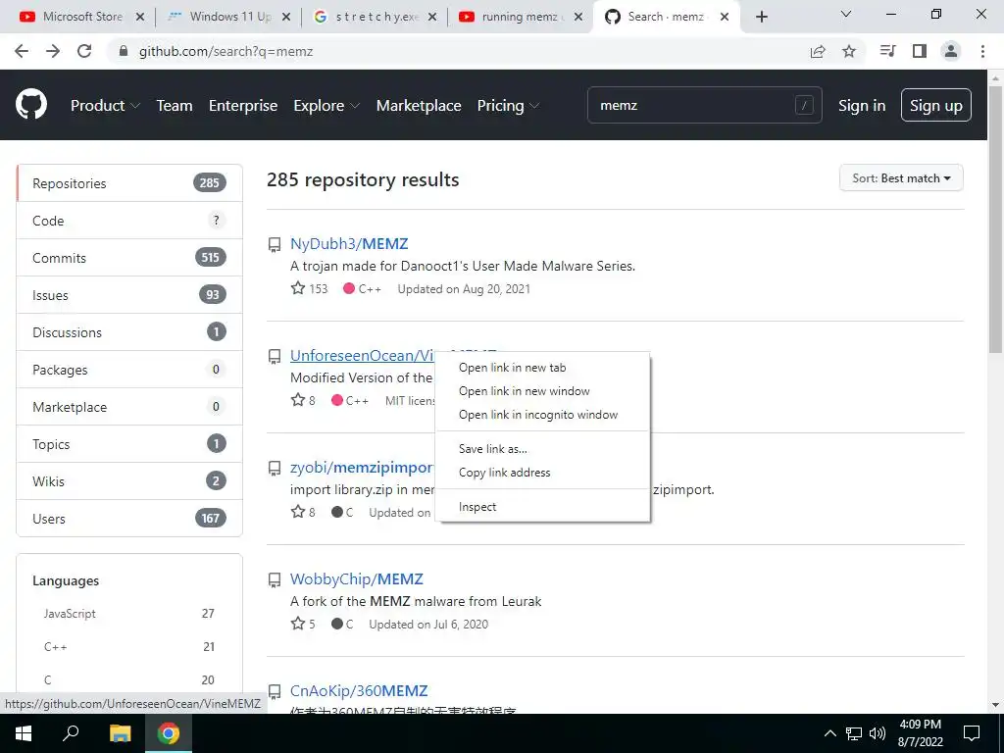Open the Team link in header

175,106
